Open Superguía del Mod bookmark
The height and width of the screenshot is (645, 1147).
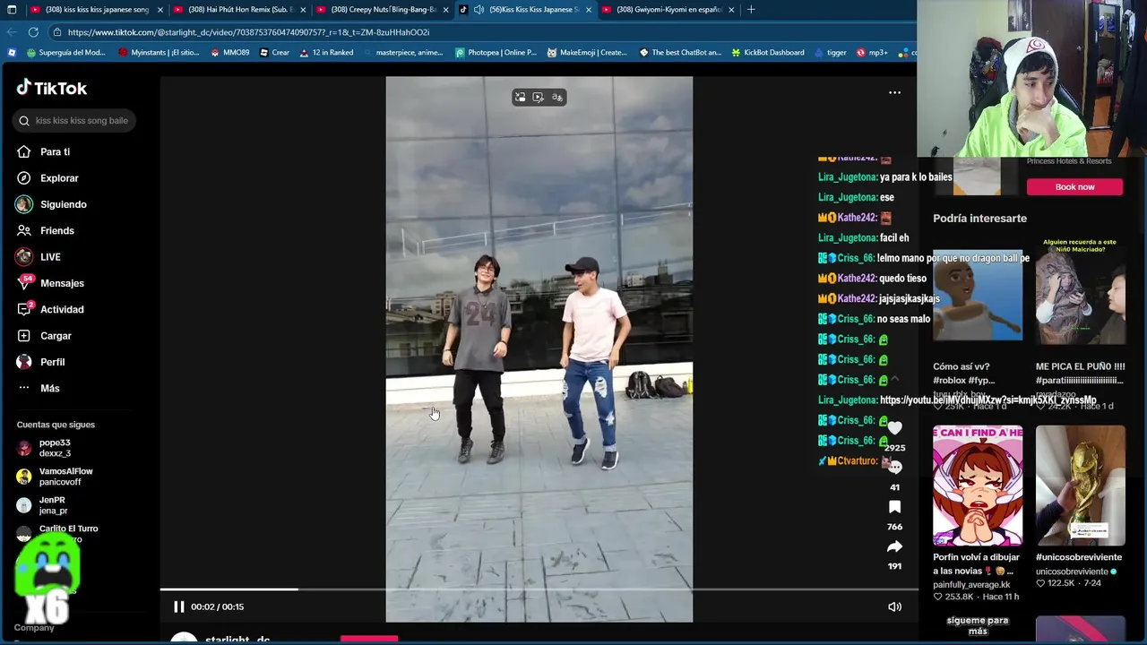pos(65,53)
